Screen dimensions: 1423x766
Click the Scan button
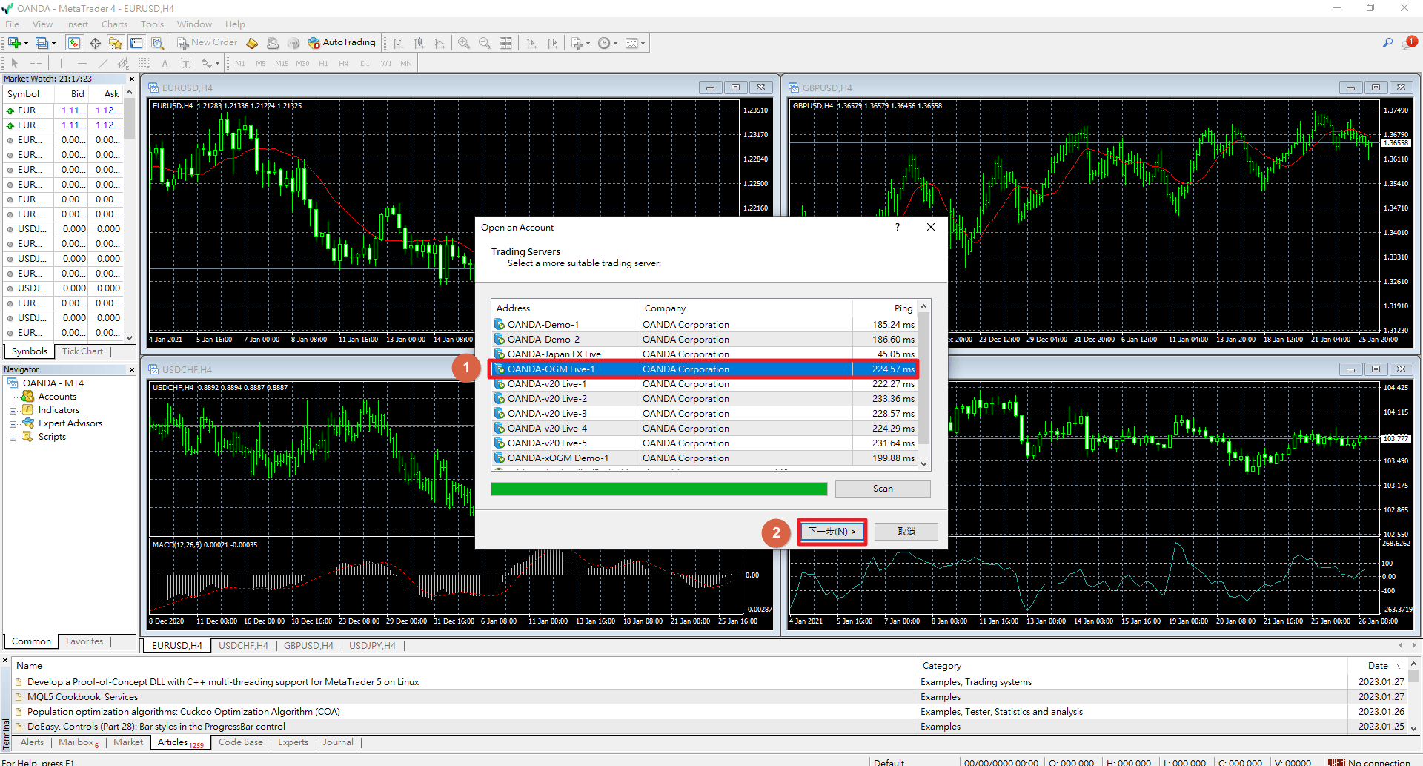(x=883, y=489)
